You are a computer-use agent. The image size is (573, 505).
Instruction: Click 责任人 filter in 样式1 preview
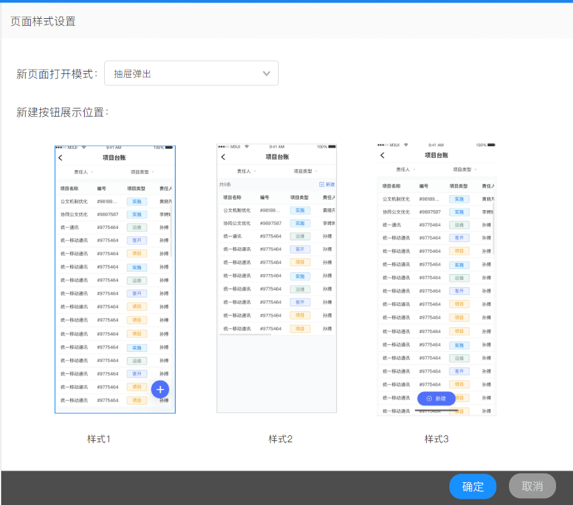[x=83, y=172]
